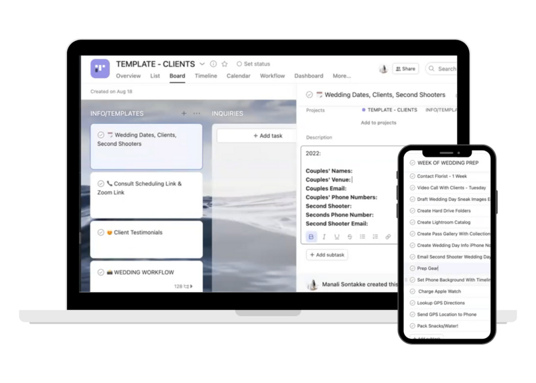
Task: Click the Add subtask button
Action: [x=327, y=255]
